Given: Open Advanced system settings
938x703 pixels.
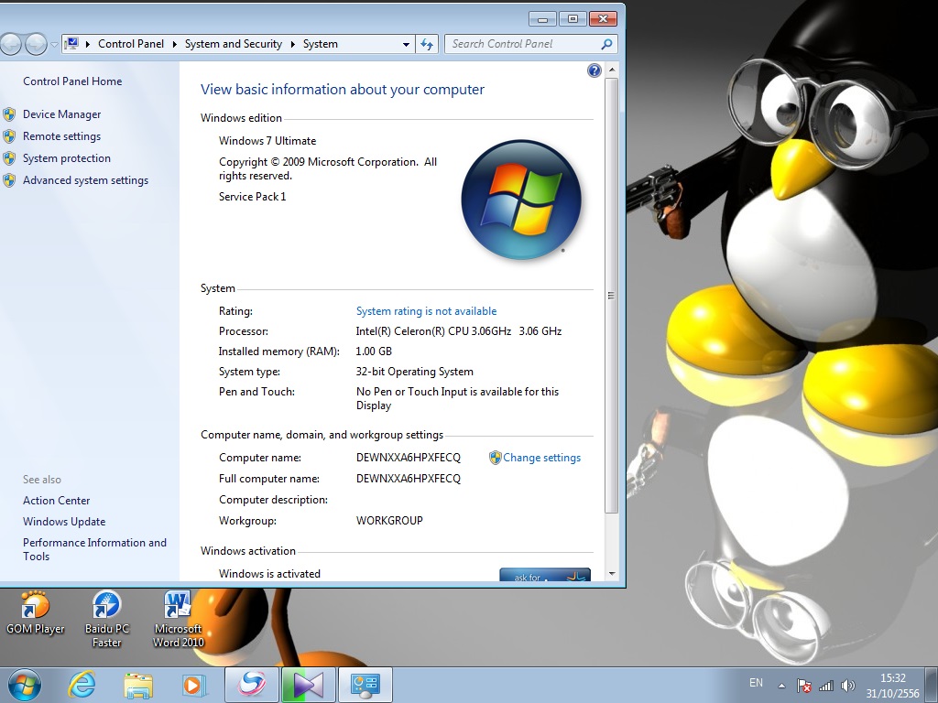Looking at the screenshot, I should point(85,180).
